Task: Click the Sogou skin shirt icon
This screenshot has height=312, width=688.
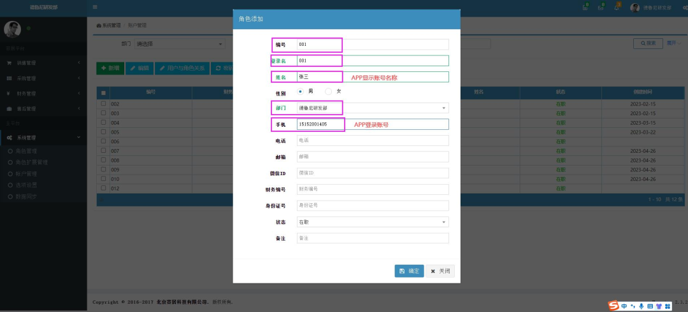Action: 659,306
